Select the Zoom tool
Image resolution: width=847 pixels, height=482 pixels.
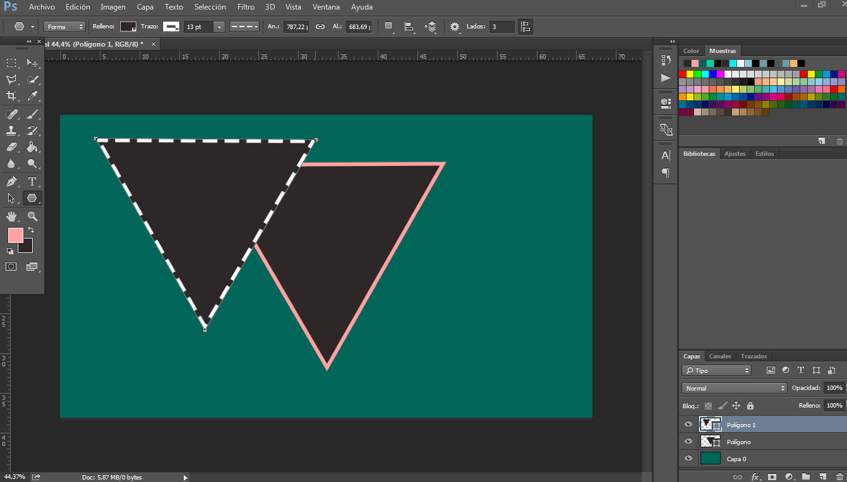(32, 216)
